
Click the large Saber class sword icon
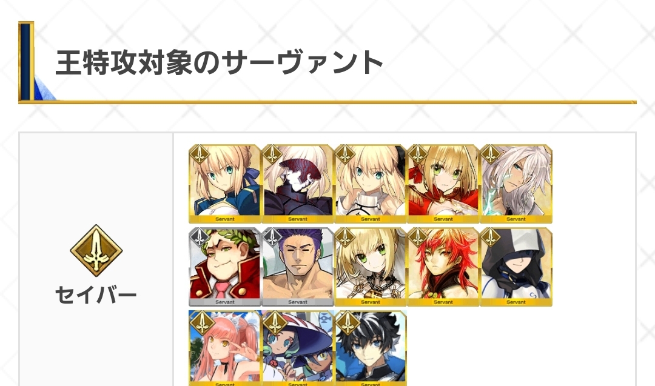96,251
